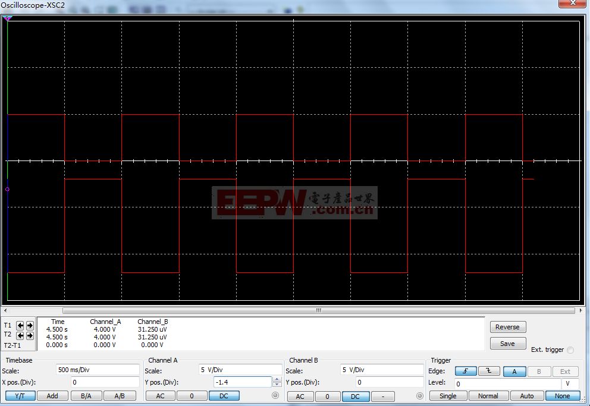Set trigger source to channel B

539,372
